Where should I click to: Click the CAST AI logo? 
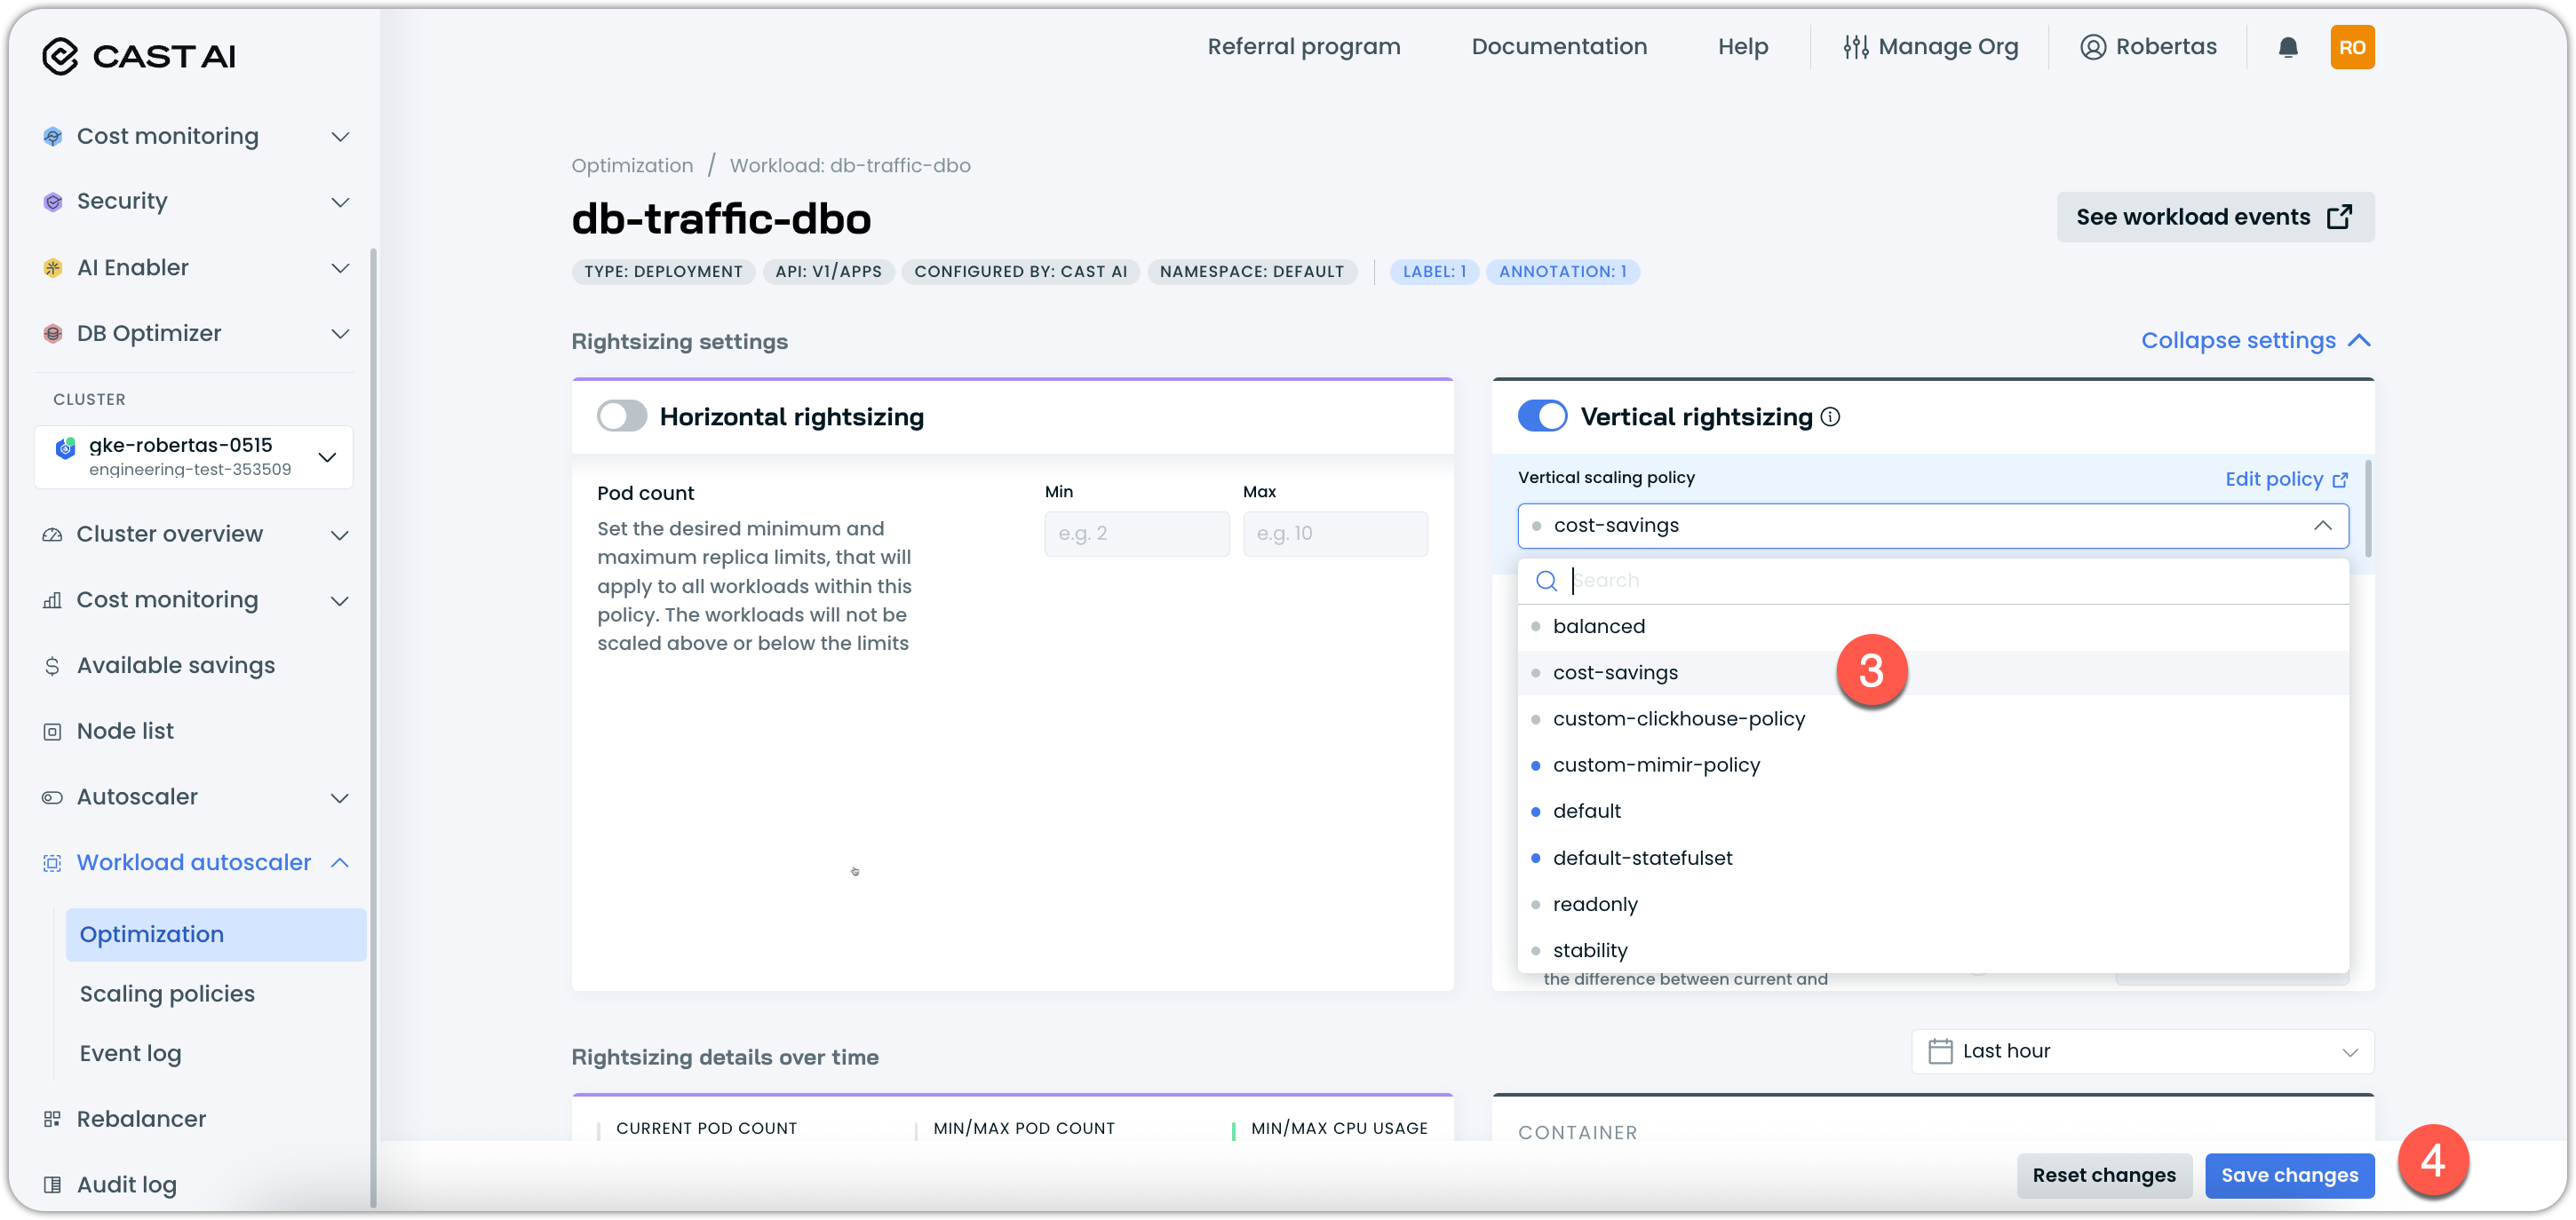pos(138,56)
